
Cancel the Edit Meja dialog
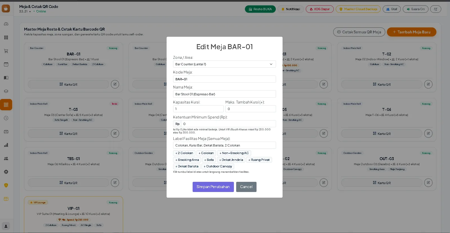(x=246, y=187)
